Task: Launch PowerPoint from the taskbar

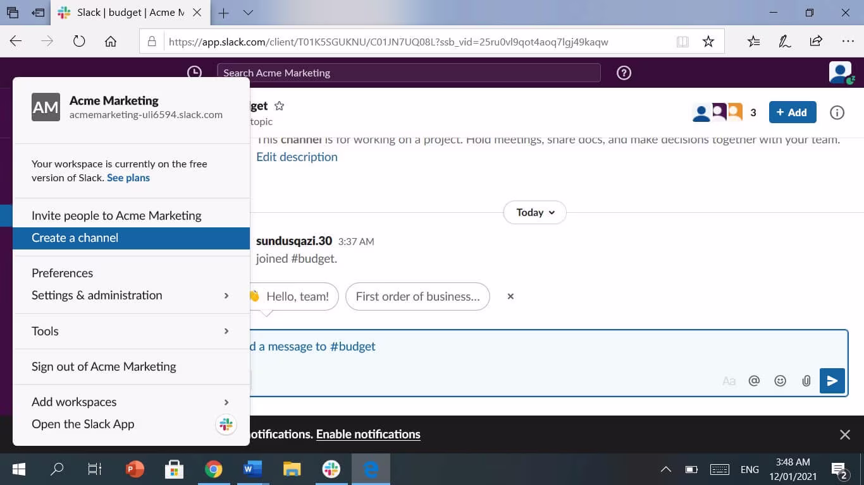Action: tap(135, 469)
